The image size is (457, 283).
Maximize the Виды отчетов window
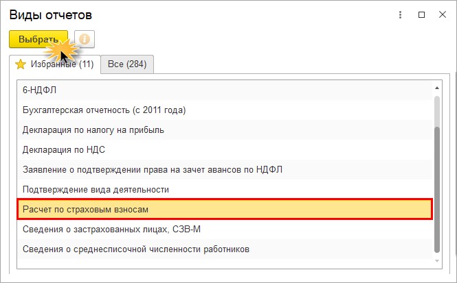(x=421, y=14)
